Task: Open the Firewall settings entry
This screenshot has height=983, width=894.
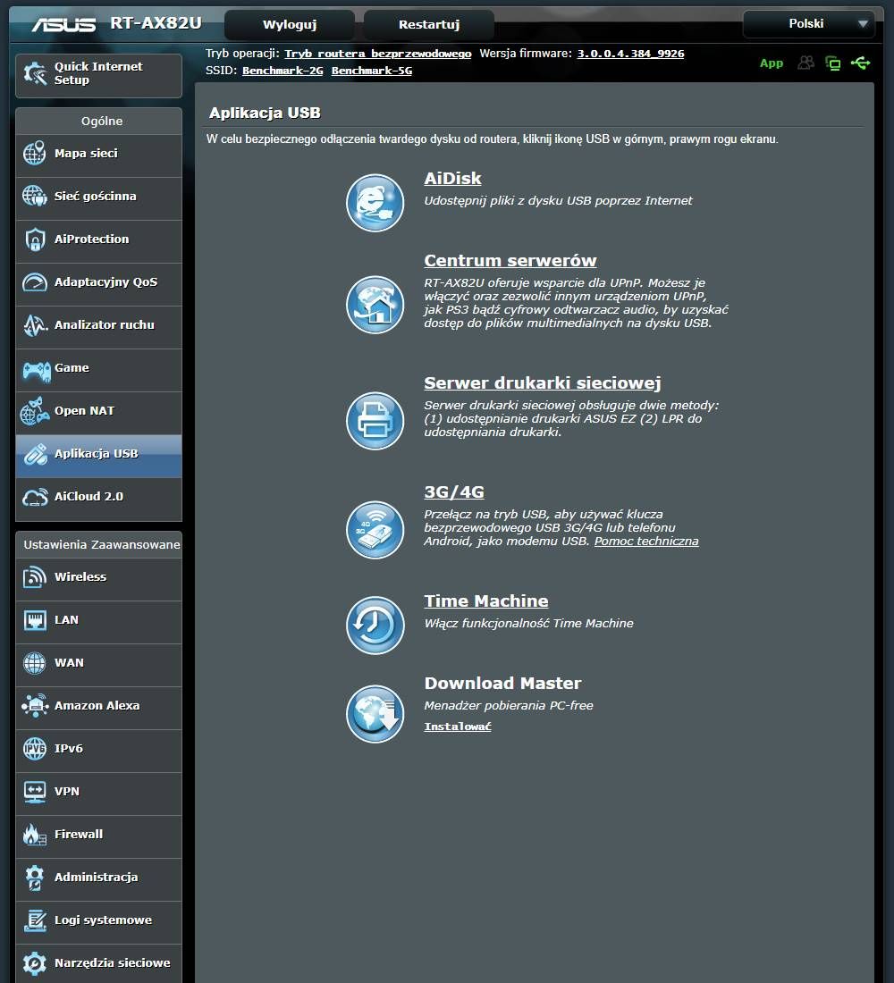Action: (98, 837)
